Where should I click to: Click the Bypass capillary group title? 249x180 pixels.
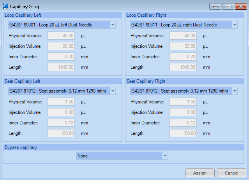pyautogui.click(x=21, y=147)
